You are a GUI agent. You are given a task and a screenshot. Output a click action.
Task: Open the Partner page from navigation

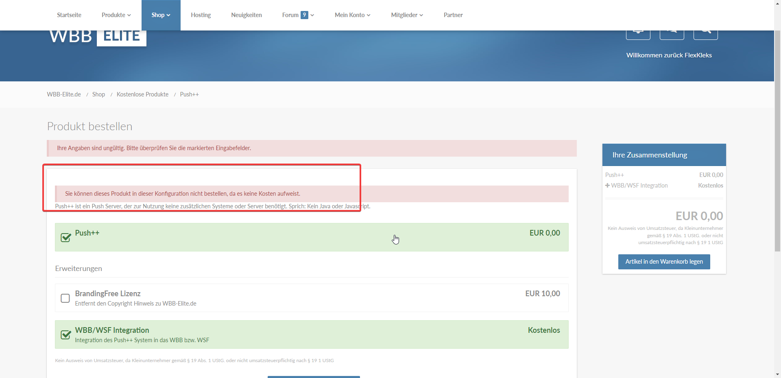tap(453, 15)
